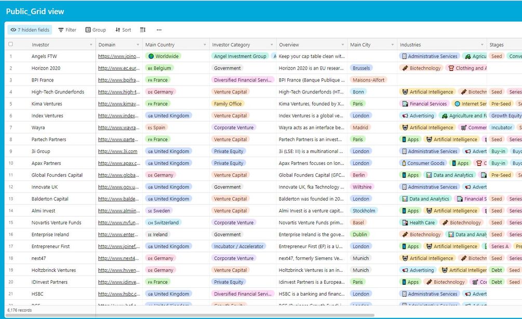The image size is (522, 319).
Task: Expand the Investor Category column dropdown arrow
Action: pos(272,45)
